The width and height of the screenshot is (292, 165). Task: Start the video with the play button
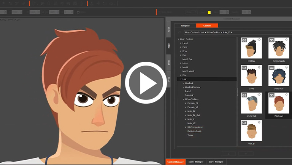tap(146, 83)
